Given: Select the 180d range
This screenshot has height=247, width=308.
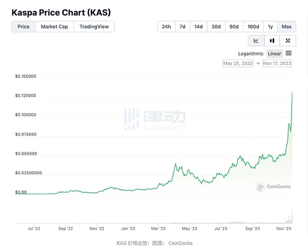Looking at the screenshot, I should pos(253,27).
